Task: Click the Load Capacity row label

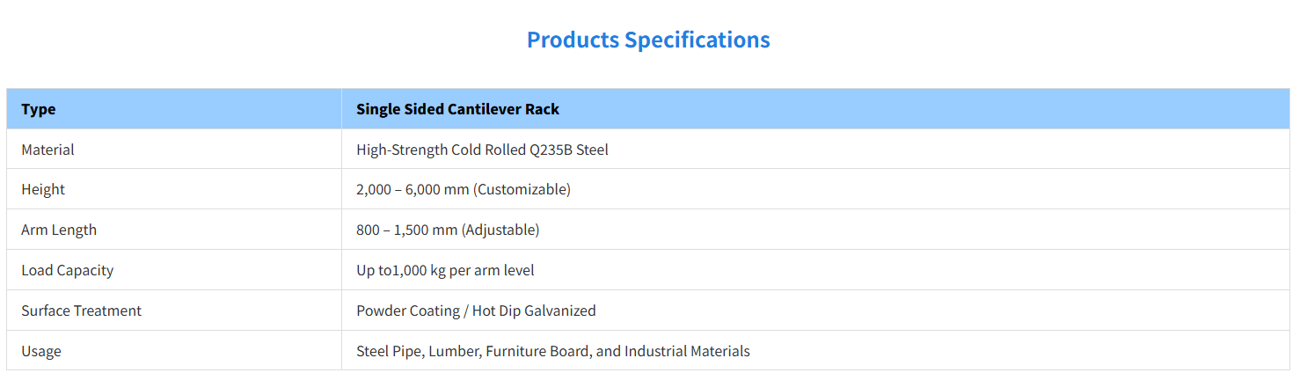Action: [67, 270]
